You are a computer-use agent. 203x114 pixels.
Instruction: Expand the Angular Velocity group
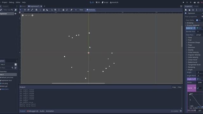[x=194, y=55]
